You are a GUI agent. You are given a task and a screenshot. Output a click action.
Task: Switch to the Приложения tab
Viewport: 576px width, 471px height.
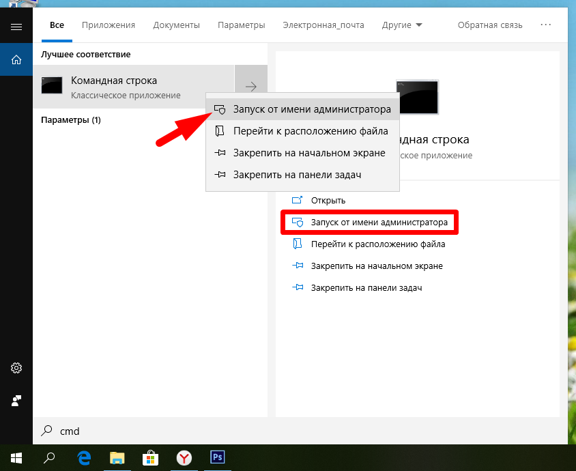point(109,25)
